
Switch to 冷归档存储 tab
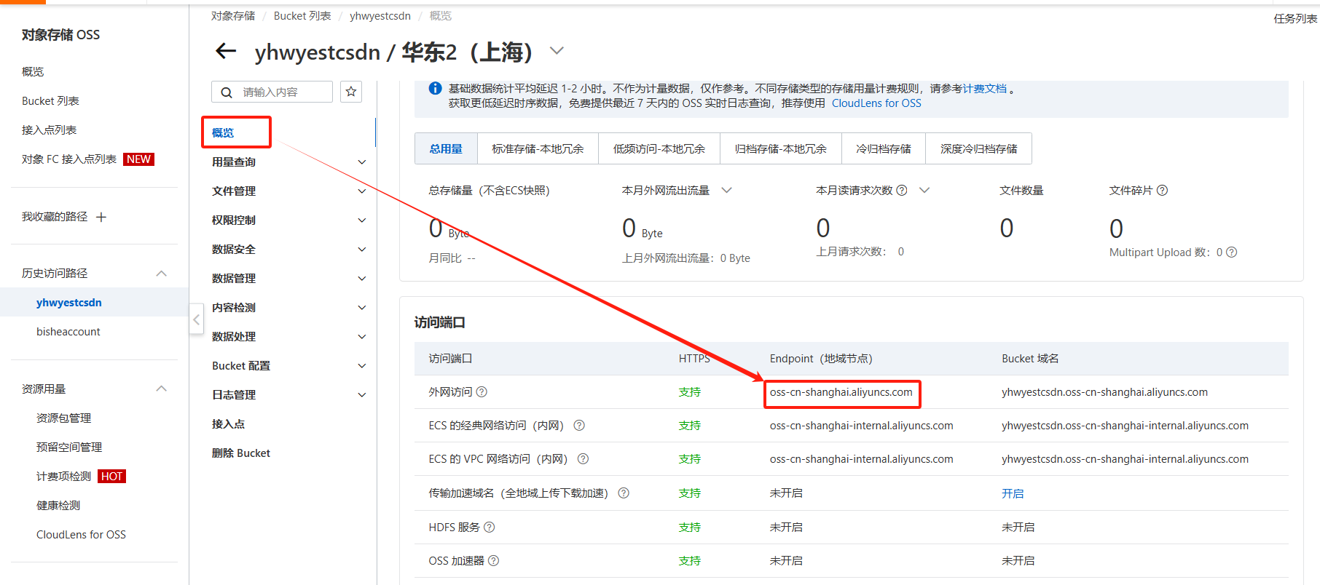click(x=884, y=148)
